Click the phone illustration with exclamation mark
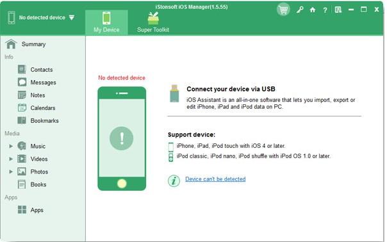The width and height of the screenshot is (387, 242). [122, 138]
